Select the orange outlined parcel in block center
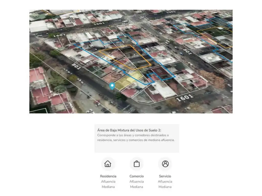 [x=125, y=57]
